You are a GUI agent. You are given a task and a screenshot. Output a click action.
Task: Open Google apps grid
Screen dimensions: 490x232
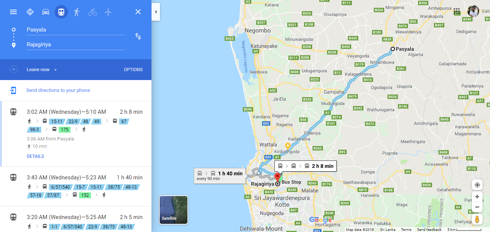[x=457, y=11]
